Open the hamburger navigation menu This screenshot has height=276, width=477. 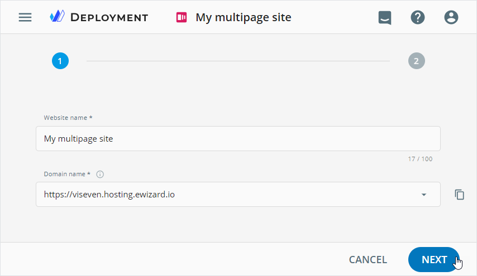[x=25, y=17]
